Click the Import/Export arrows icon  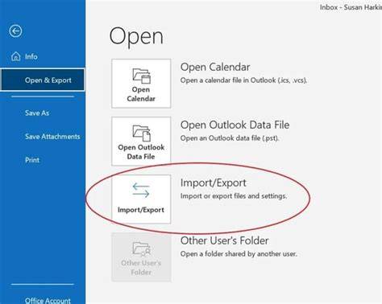(x=141, y=191)
